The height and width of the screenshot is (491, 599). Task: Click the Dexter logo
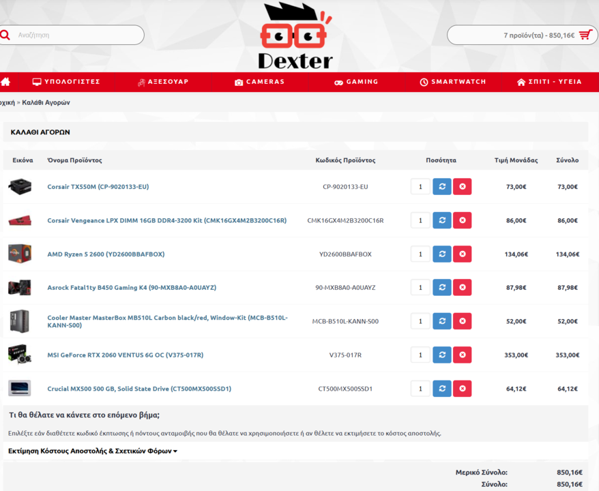(295, 36)
